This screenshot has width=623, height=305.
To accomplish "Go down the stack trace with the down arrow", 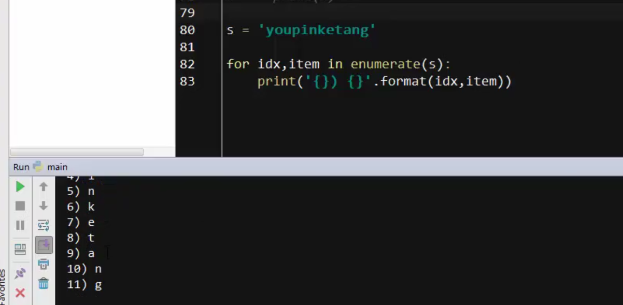I will [44, 206].
